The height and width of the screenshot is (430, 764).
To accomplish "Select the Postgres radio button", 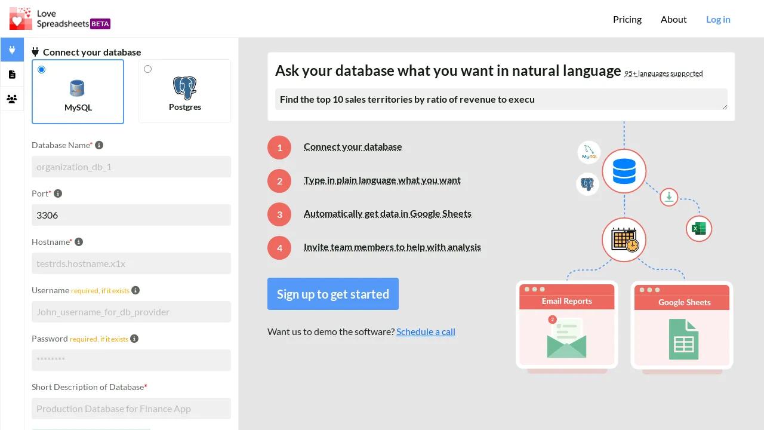I will click(x=148, y=69).
